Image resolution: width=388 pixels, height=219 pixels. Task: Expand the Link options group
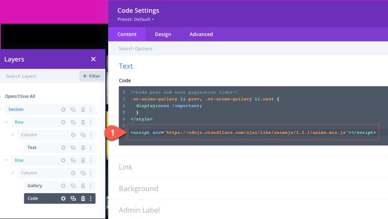click(126, 167)
